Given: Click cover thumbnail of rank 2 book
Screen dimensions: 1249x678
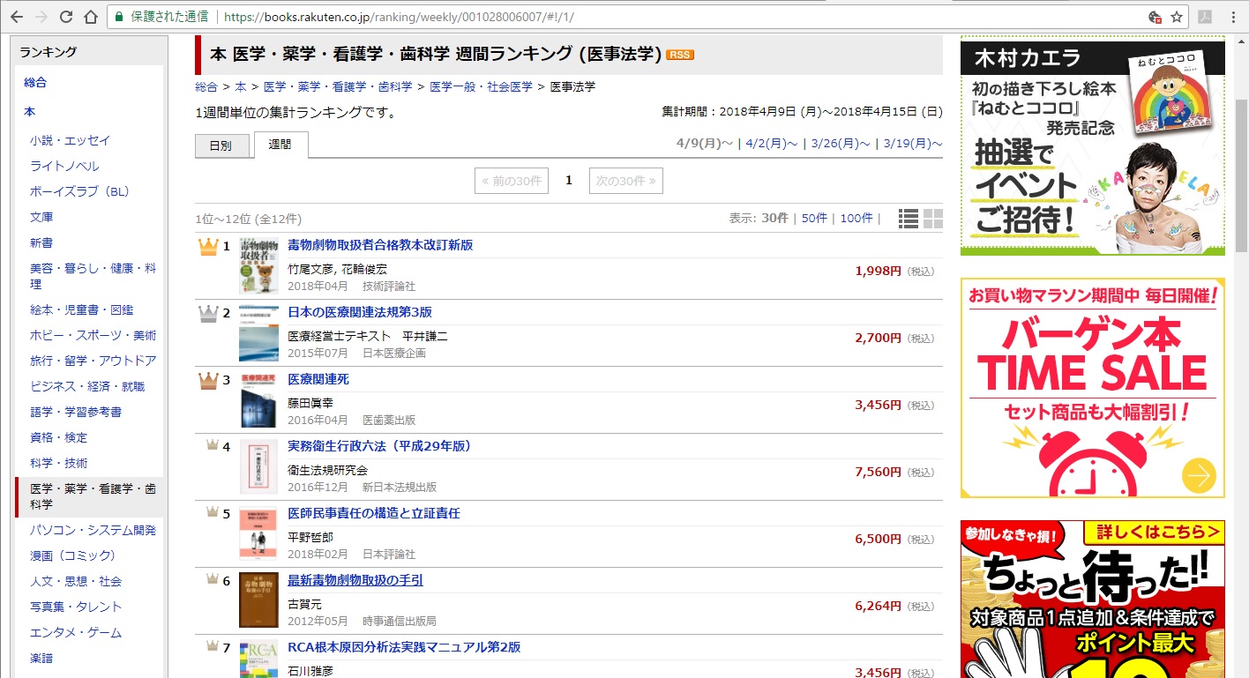Looking at the screenshot, I should pos(258,333).
